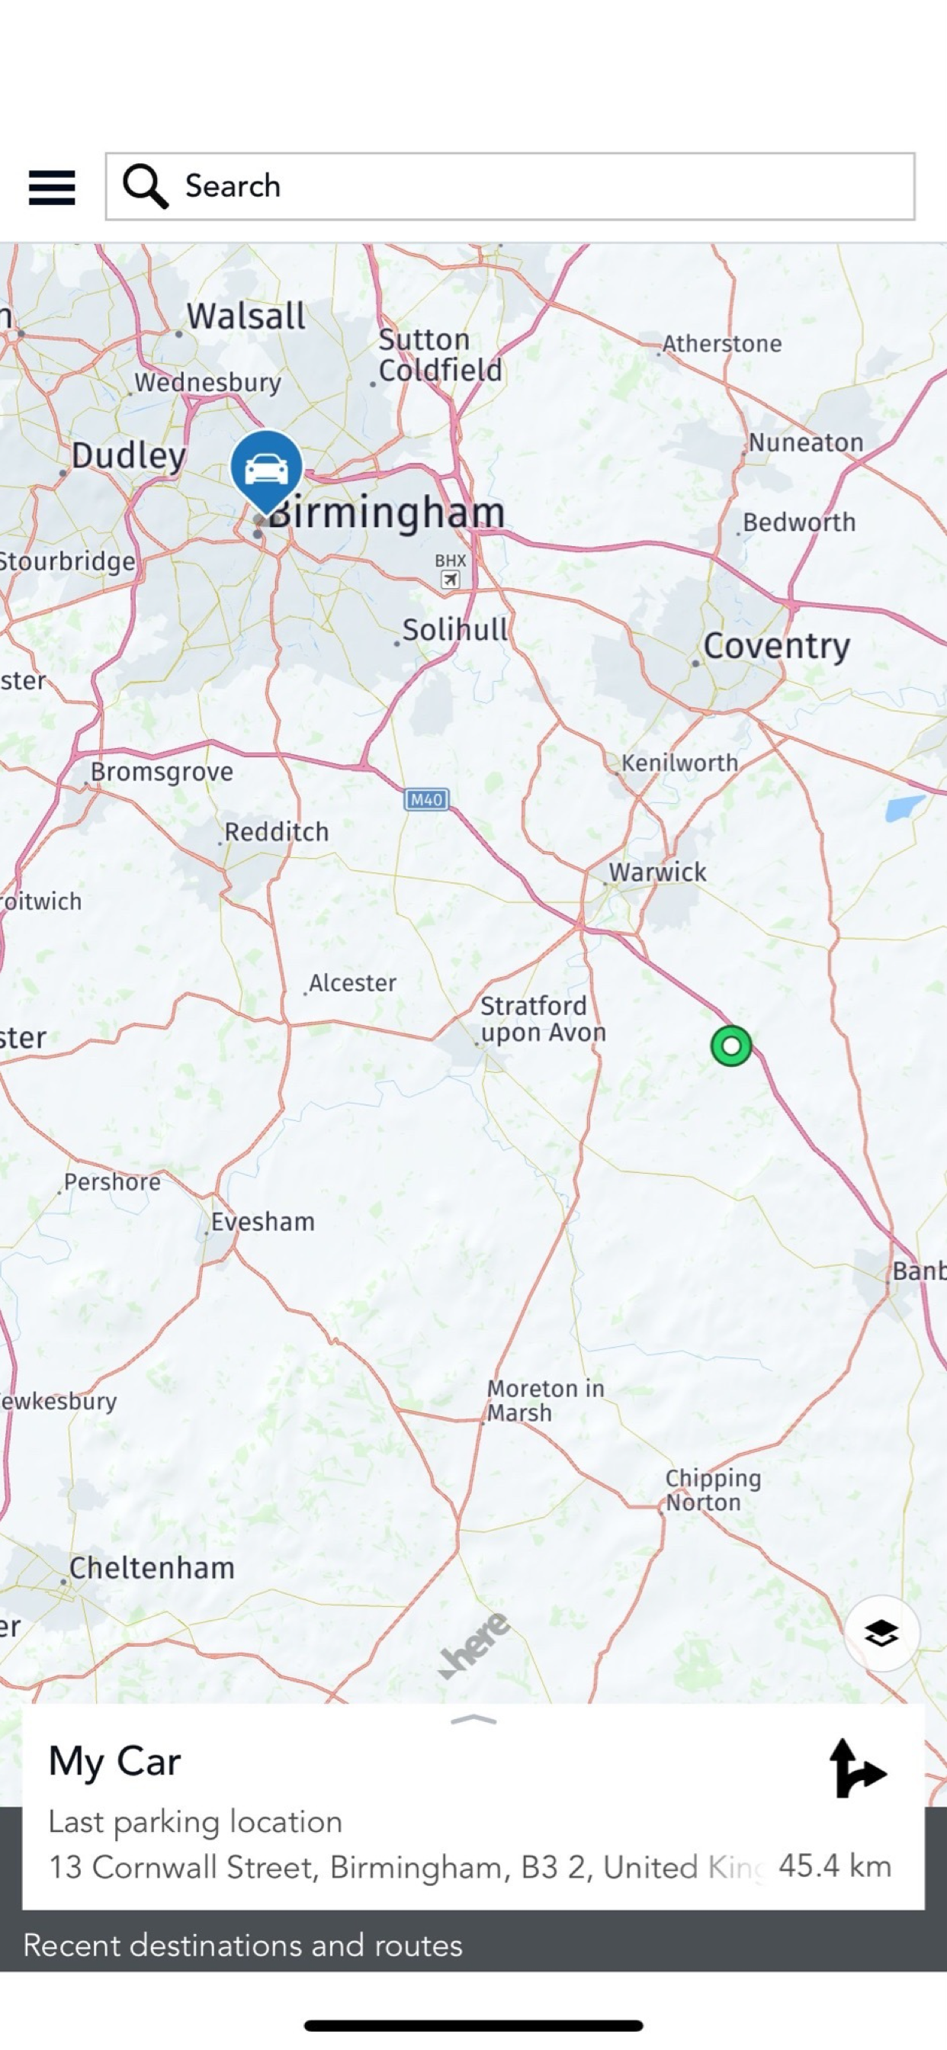Open the map layers button

pos(881,1634)
